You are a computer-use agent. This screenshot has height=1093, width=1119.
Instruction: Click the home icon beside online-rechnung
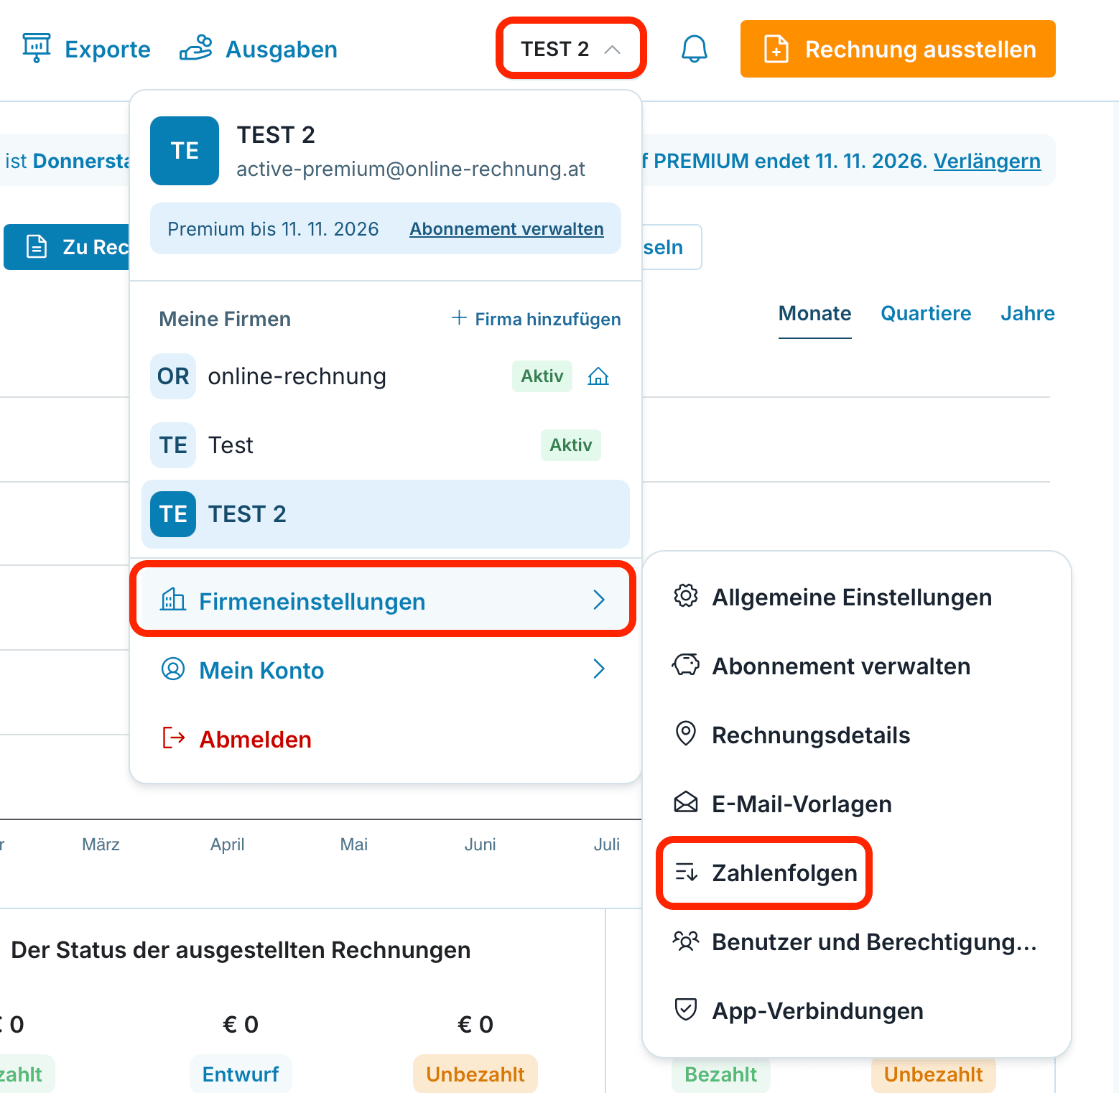pyautogui.click(x=598, y=376)
